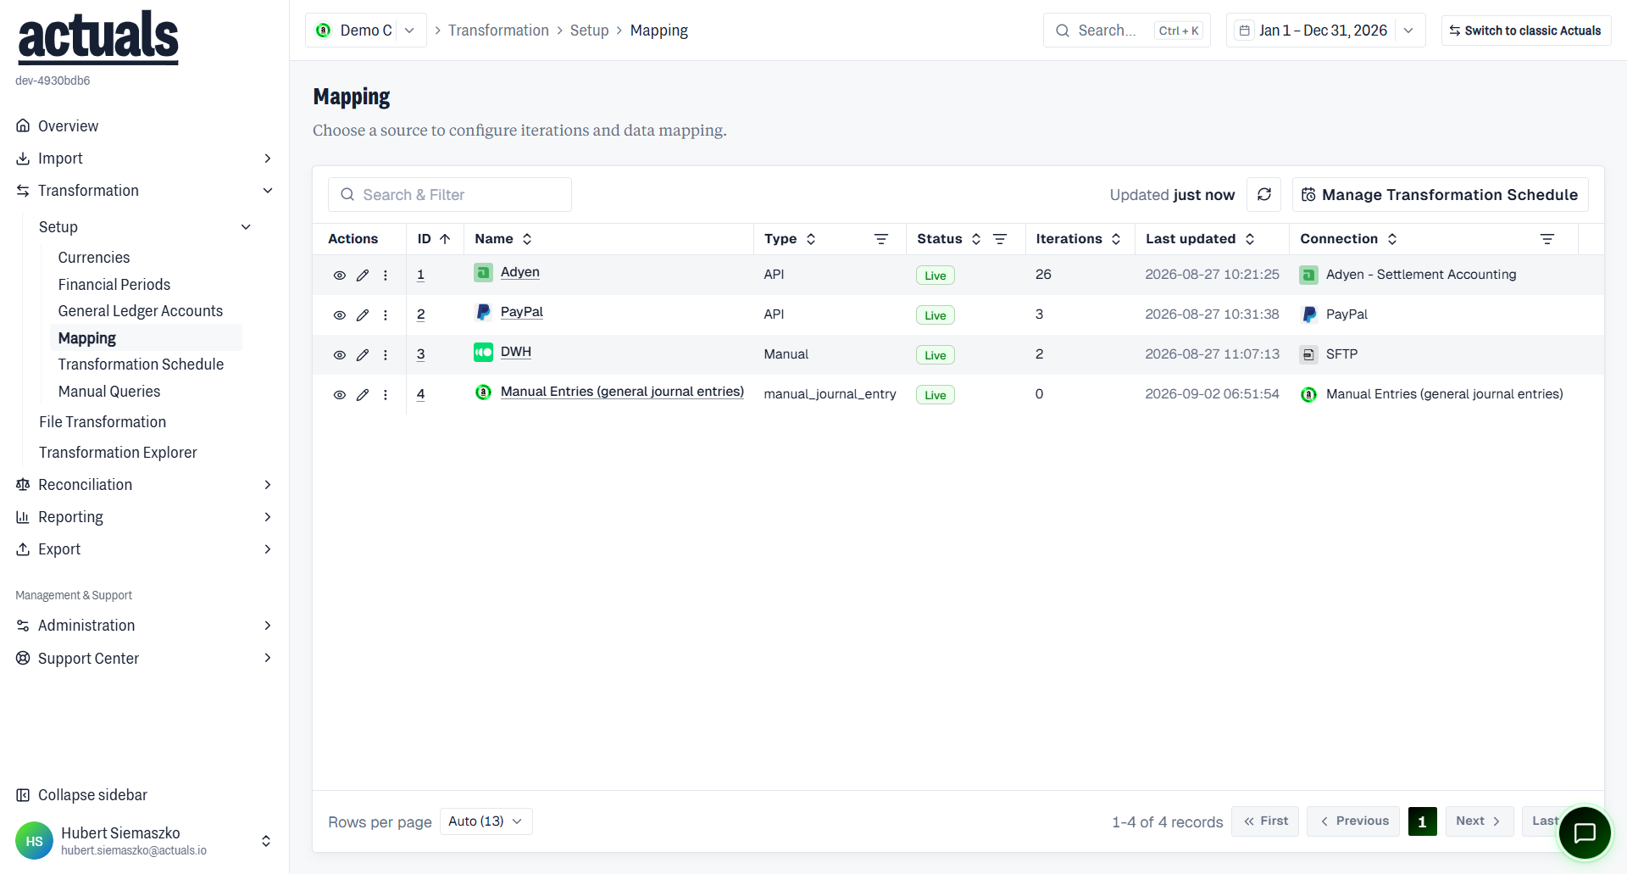Open more options menu for DWH row
The width and height of the screenshot is (1627, 874).
(386, 355)
